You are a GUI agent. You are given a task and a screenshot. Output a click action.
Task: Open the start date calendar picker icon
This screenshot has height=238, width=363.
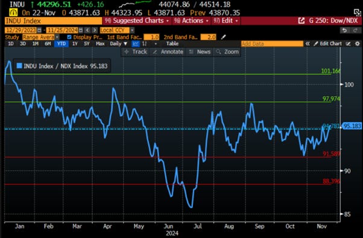click(39, 30)
